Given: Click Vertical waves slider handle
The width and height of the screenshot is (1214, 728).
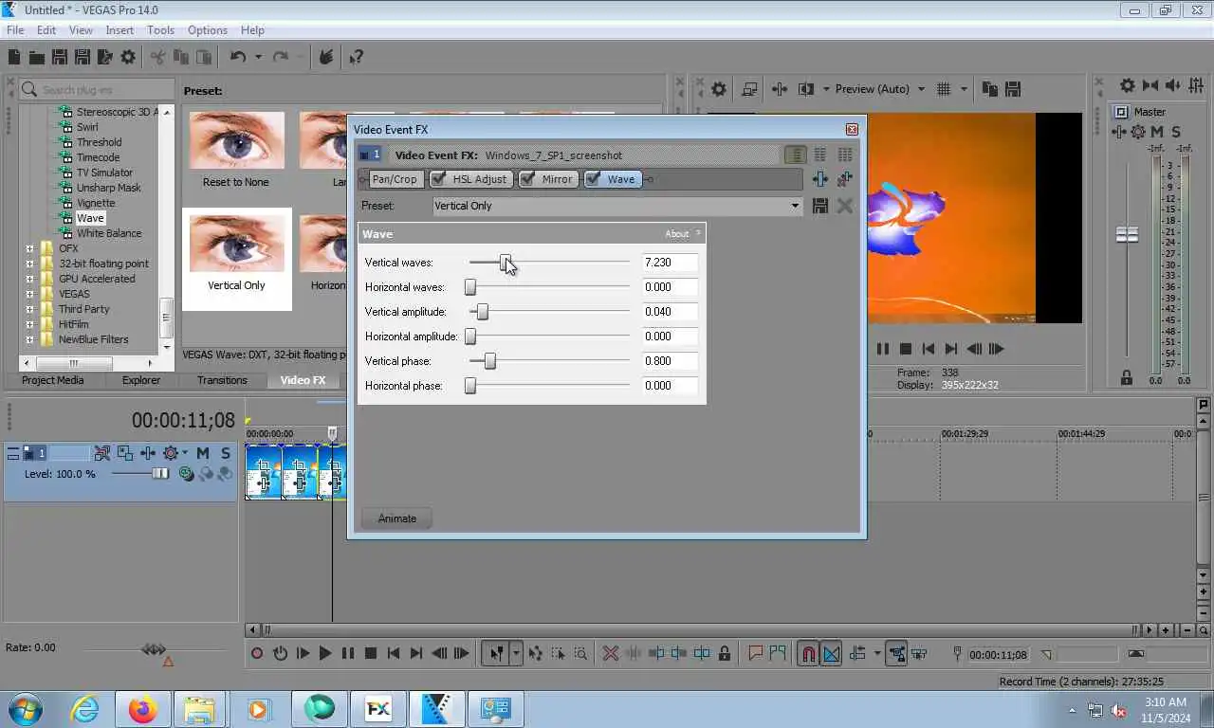Looking at the screenshot, I should click(x=506, y=263).
